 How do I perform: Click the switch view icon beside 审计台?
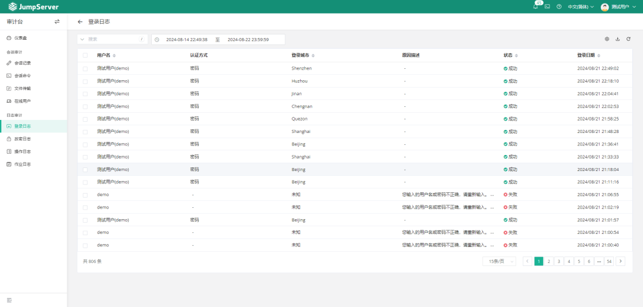coord(57,21)
